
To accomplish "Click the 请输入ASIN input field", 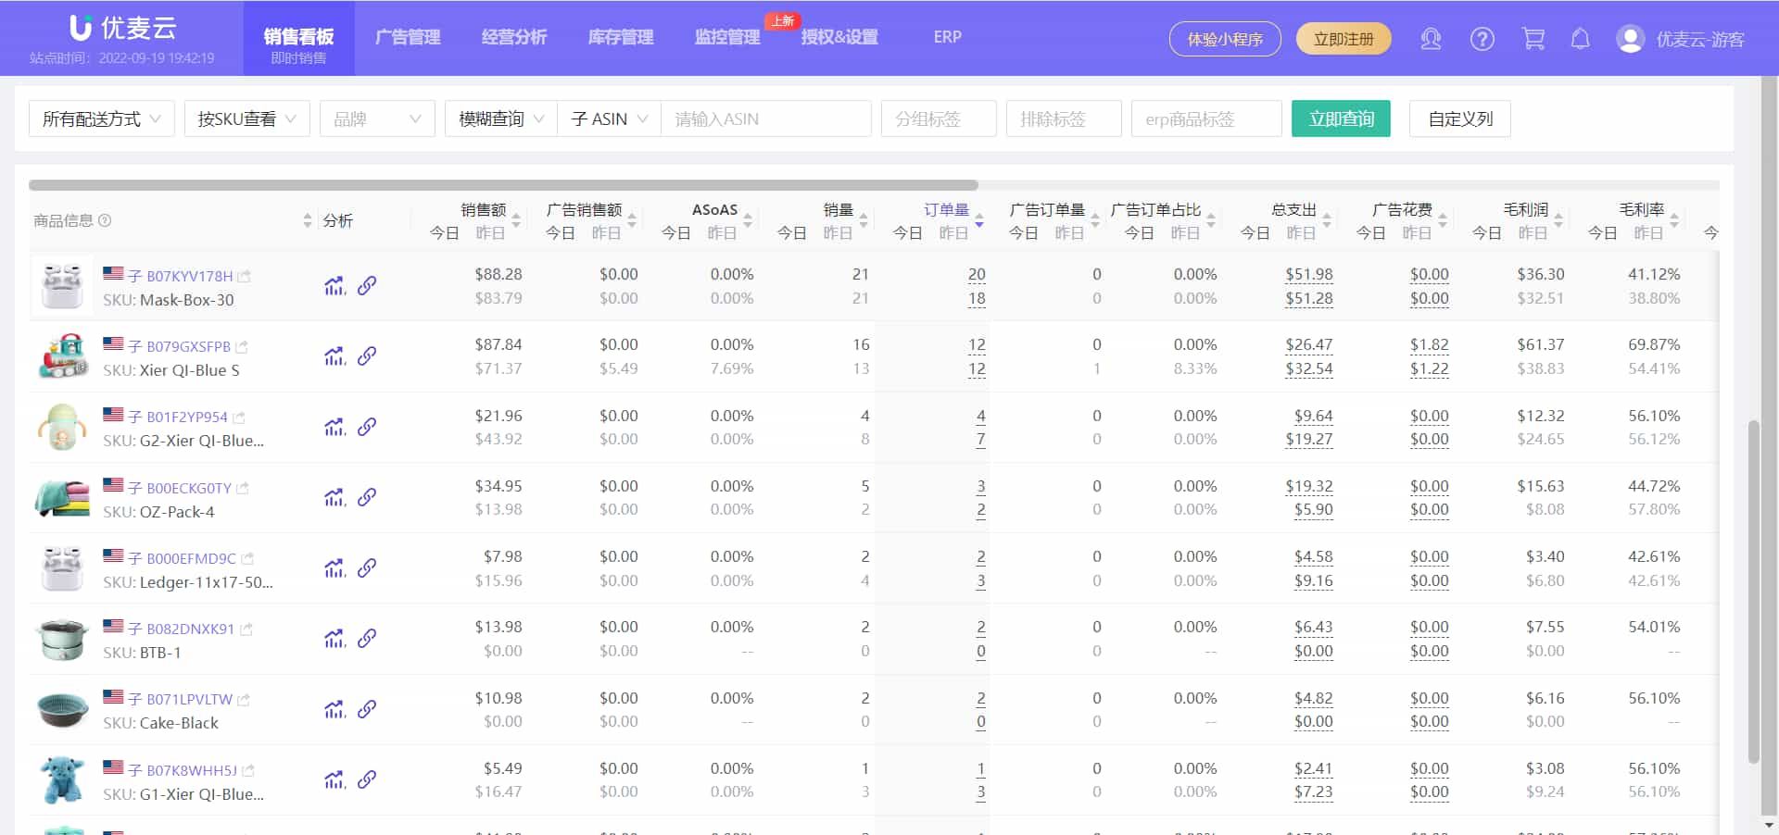I will [x=766, y=118].
